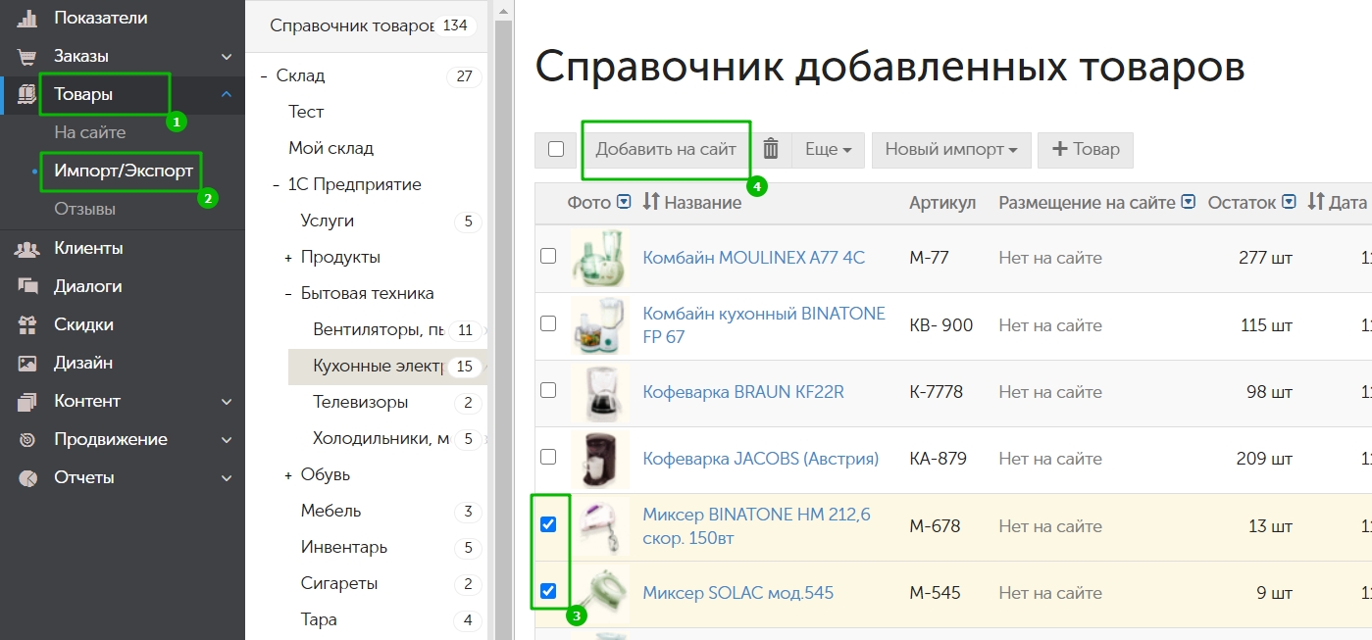
Task: Expand the Обувь category in tree
Action: 288,475
